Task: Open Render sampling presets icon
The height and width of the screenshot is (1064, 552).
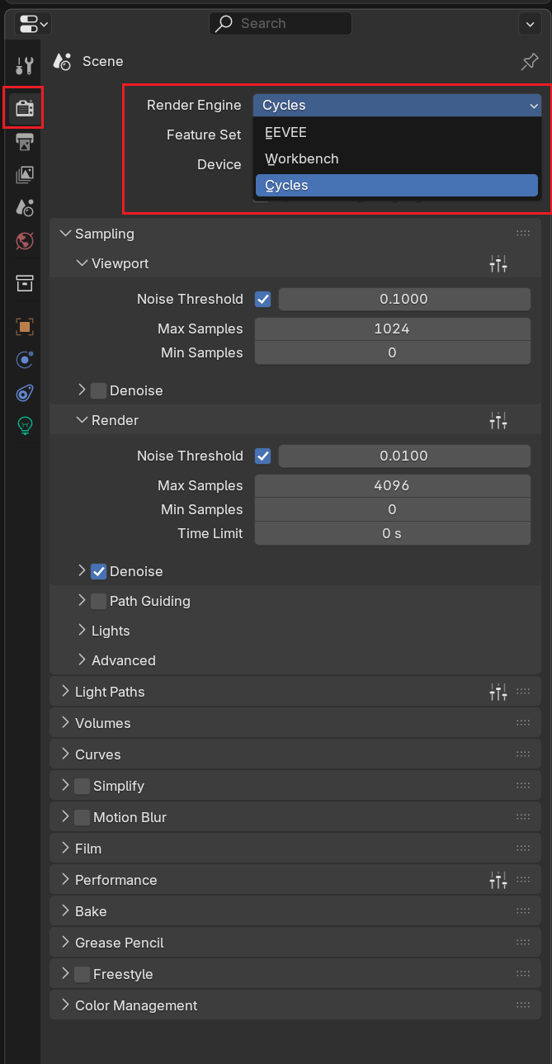Action: point(498,421)
